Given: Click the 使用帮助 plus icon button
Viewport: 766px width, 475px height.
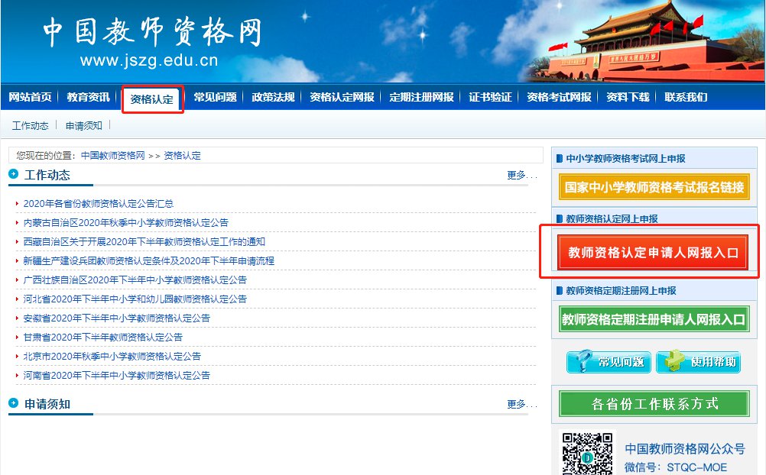Looking at the screenshot, I should [x=699, y=361].
